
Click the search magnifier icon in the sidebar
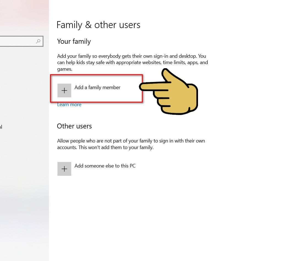tap(38, 41)
